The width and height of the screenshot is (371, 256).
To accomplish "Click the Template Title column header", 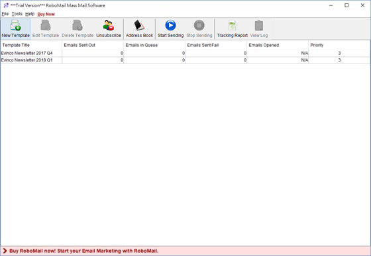I will coord(31,45).
